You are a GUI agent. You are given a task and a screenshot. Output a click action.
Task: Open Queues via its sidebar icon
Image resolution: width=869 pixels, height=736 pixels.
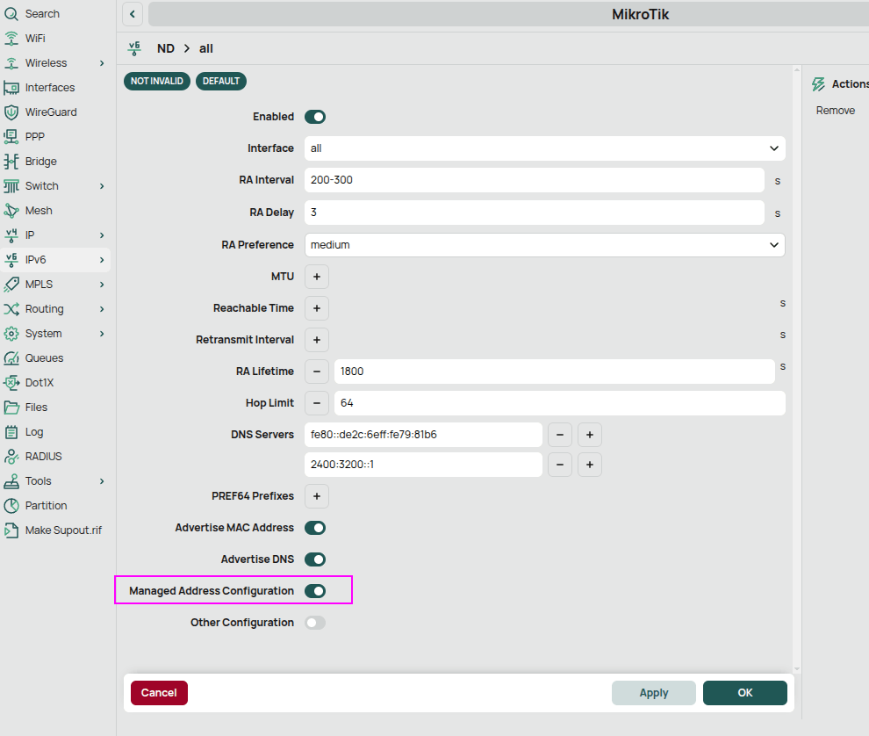pyautogui.click(x=11, y=358)
